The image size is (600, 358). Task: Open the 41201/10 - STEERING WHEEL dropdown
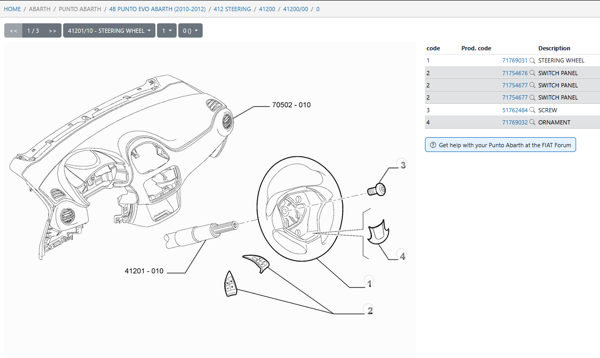pos(109,31)
